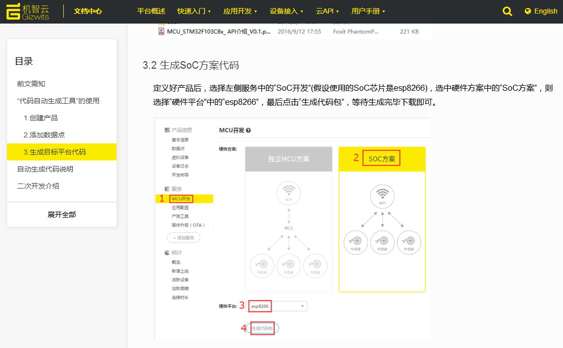Screen dimensions: 563x348
Task: Click the globe language icon
Action: pos(527,11)
